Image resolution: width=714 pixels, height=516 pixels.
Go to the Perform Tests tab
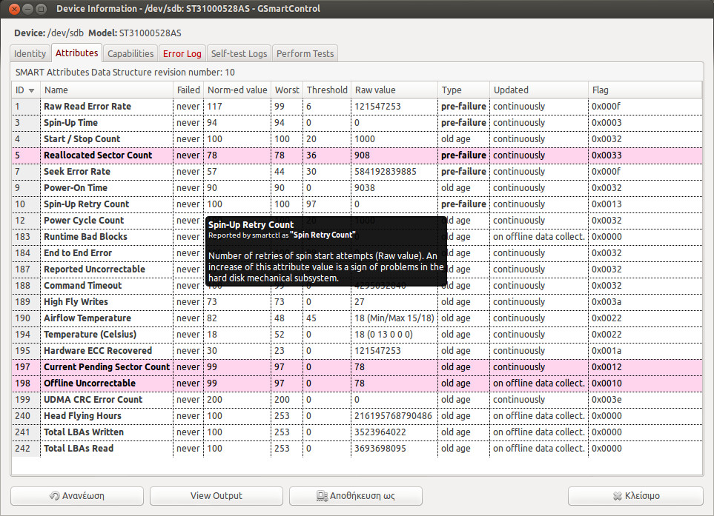click(x=305, y=53)
